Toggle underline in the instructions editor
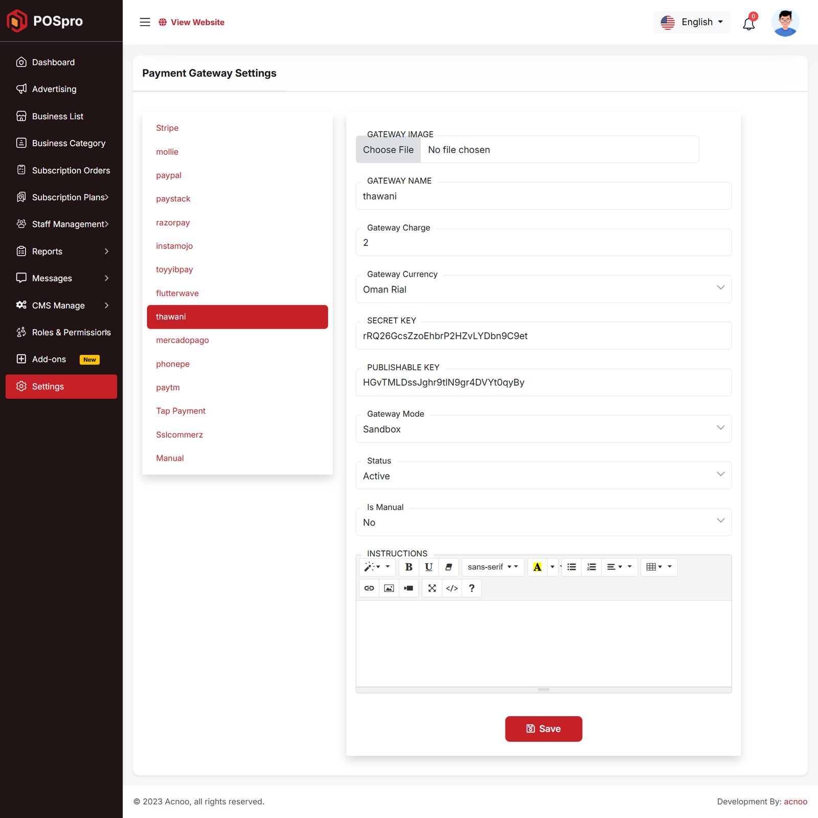The image size is (818, 818). click(x=428, y=567)
